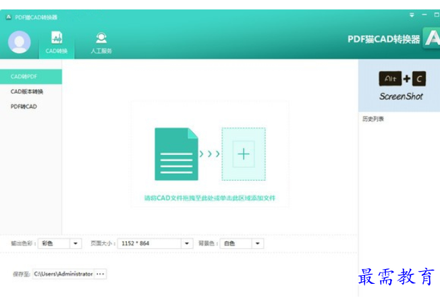Select PDF转CAD in the sidebar
Image resolution: width=440 pixels, height=298 pixels.
point(24,107)
